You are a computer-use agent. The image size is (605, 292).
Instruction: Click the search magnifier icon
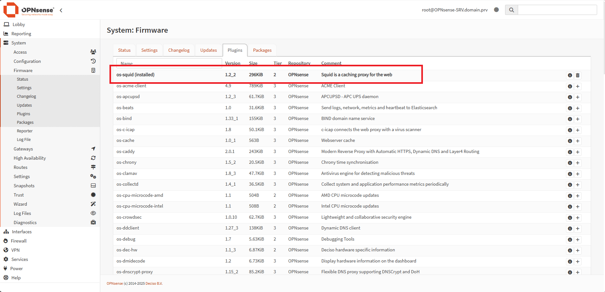click(511, 10)
